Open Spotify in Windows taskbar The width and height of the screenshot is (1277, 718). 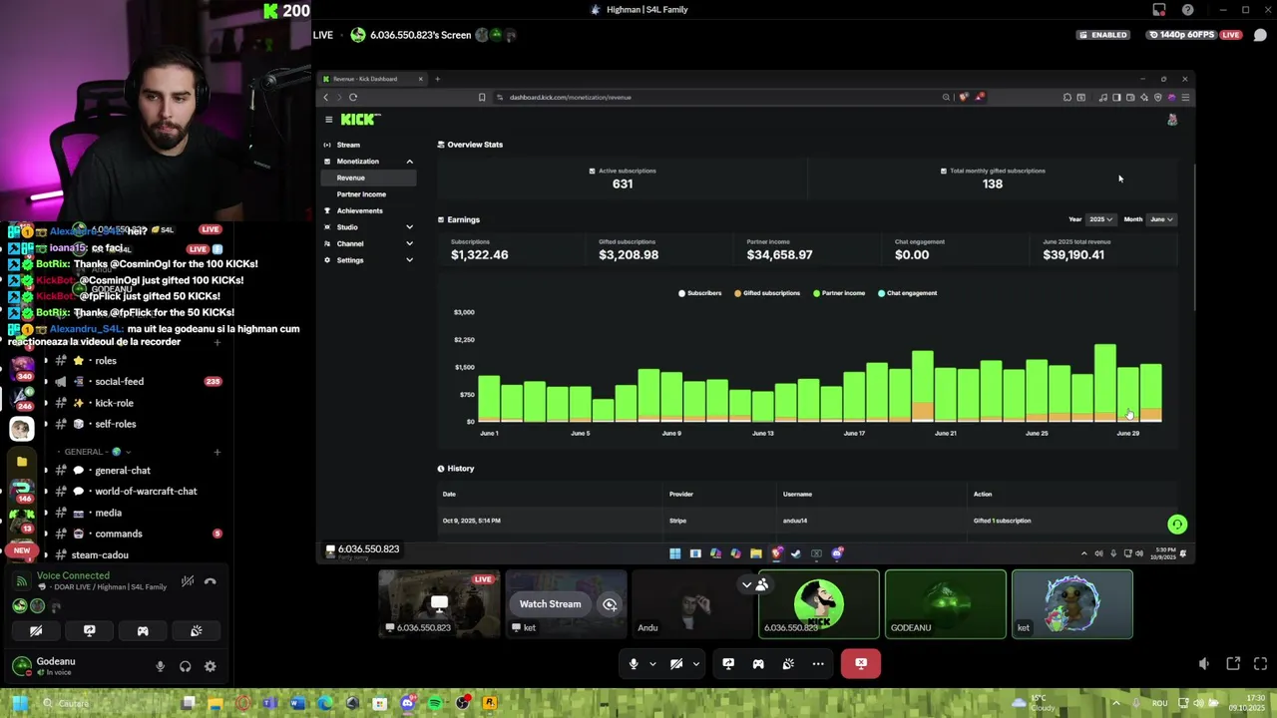435,703
